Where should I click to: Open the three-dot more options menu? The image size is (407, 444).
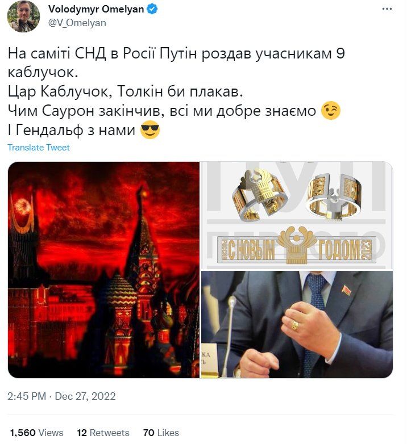tap(387, 9)
